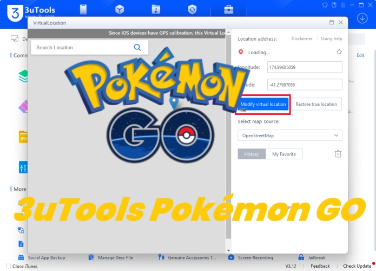Click the pink eraser sidebar icon
Image resolution: width=376 pixels, height=271 pixels.
click(x=23, y=106)
